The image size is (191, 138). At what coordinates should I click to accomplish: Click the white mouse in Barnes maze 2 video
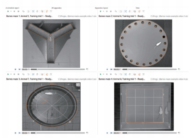click(x=158, y=45)
